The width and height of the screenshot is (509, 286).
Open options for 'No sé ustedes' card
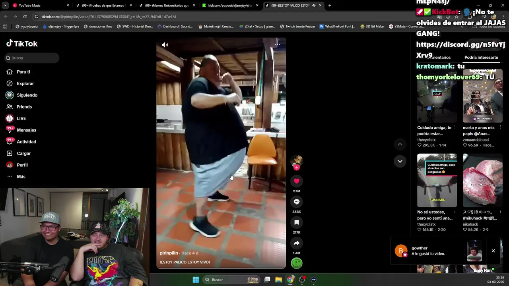pos(455,212)
